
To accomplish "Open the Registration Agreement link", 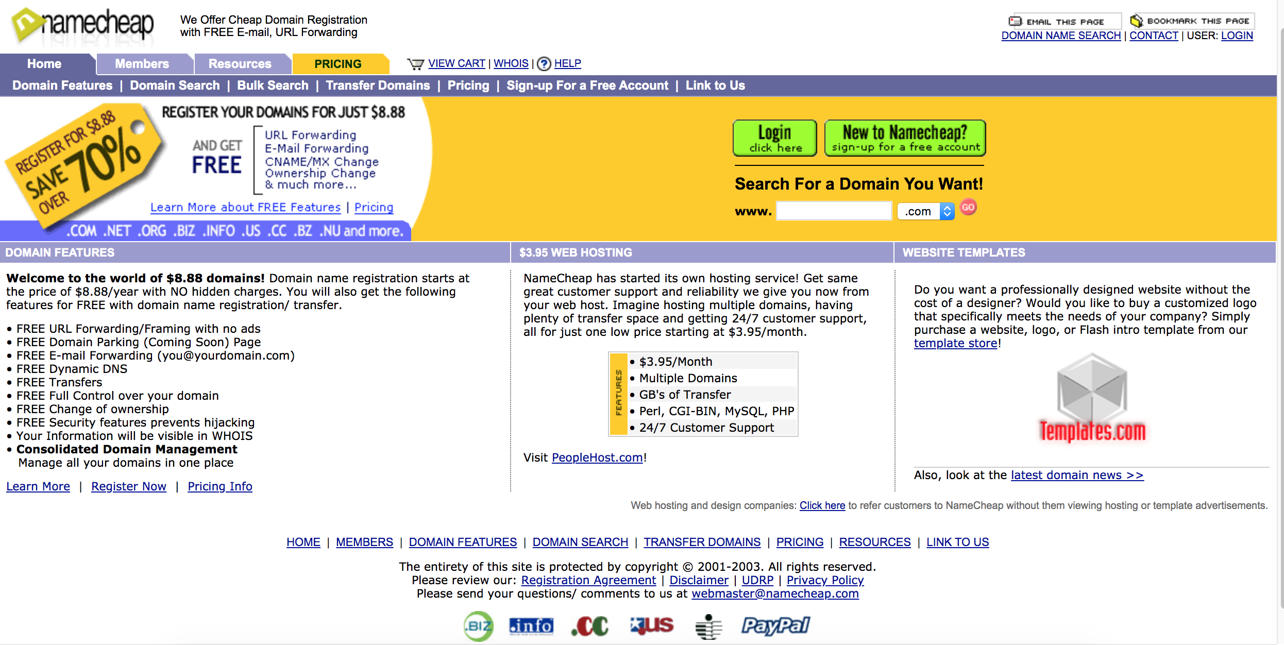I will click(588, 580).
